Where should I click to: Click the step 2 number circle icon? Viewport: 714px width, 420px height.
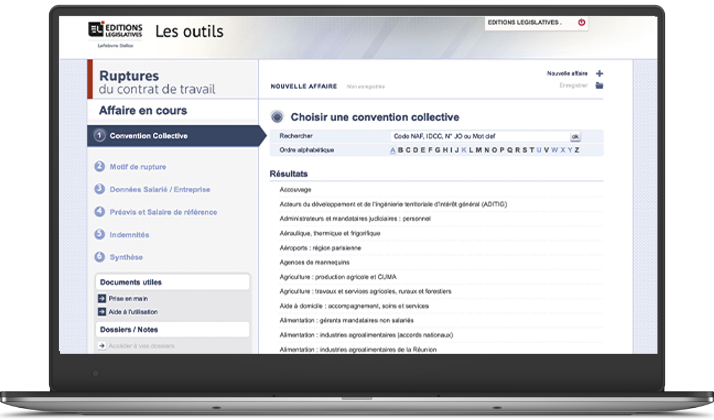[x=100, y=166]
